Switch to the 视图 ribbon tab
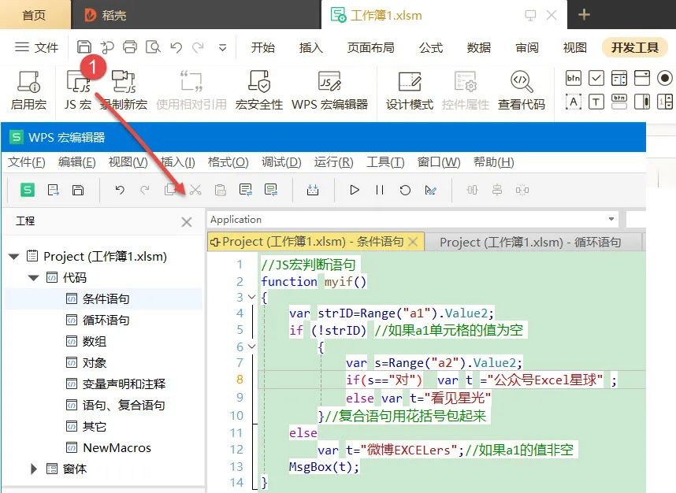Screen dimensions: 676x493 574,47
